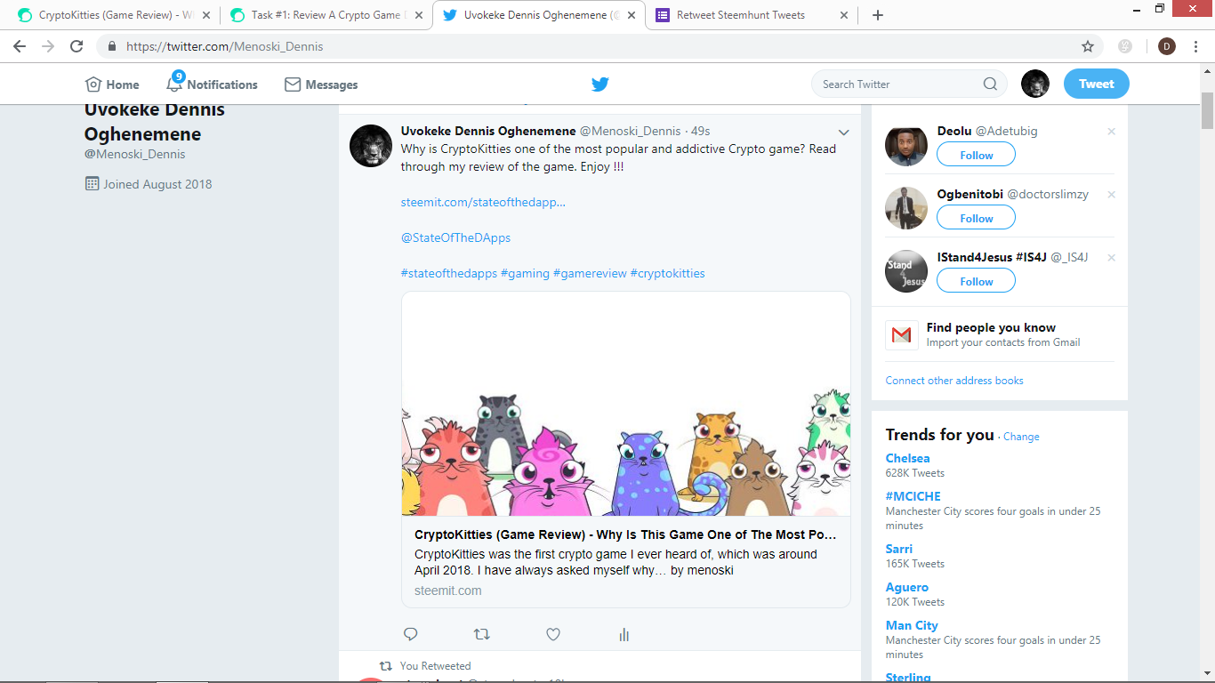Open the CryptoKitties link preview image

(x=626, y=404)
